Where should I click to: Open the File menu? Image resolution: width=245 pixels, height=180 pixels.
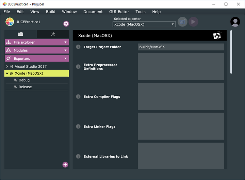7,12
